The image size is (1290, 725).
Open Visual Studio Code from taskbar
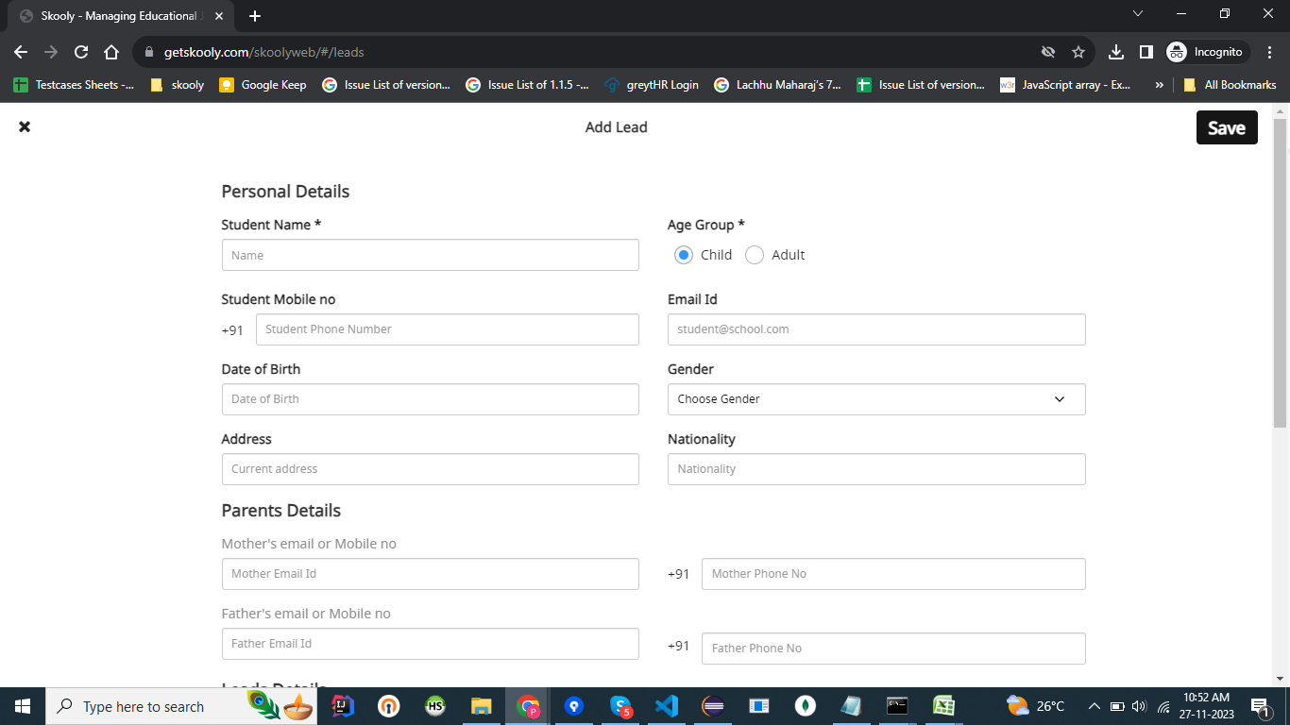coord(667,706)
